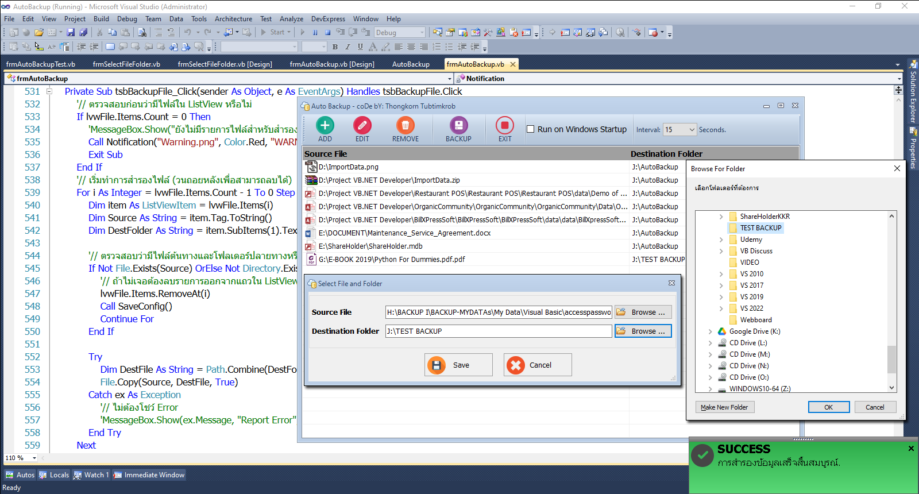Image resolution: width=919 pixels, height=494 pixels.
Task: Open the Build menu
Action: coord(101,19)
